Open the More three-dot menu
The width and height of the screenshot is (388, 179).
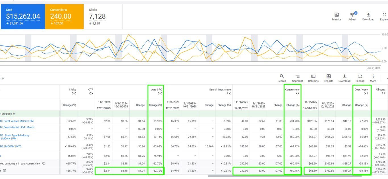(373, 78)
